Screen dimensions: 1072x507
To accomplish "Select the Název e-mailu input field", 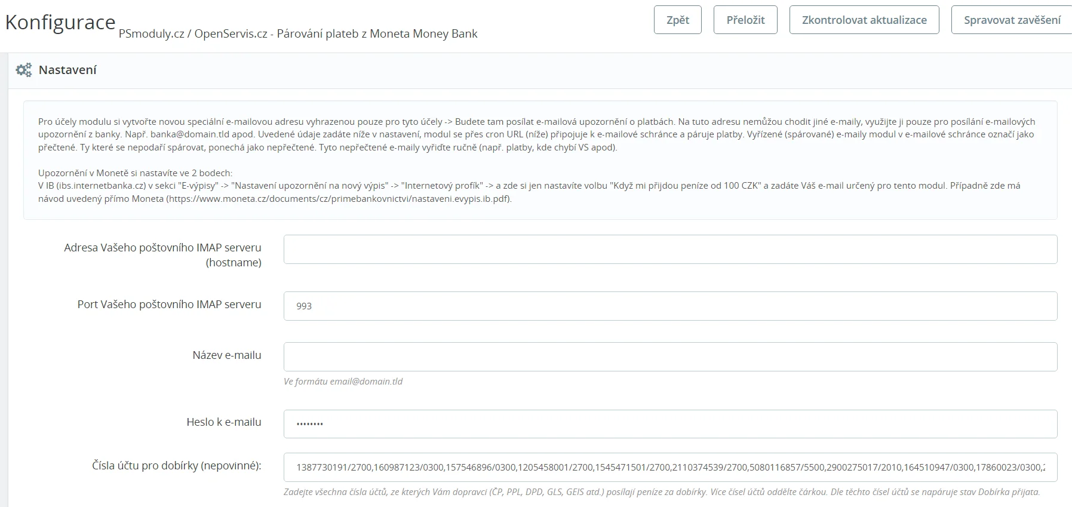I will click(670, 357).
